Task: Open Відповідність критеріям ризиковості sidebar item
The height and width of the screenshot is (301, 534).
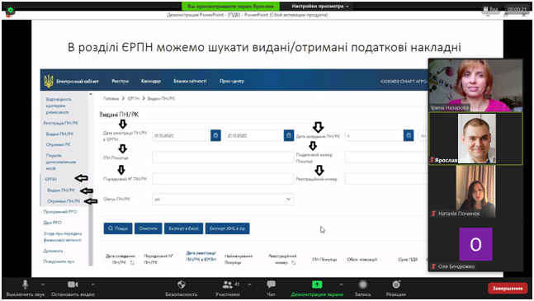Action: (x=59, y=106)
